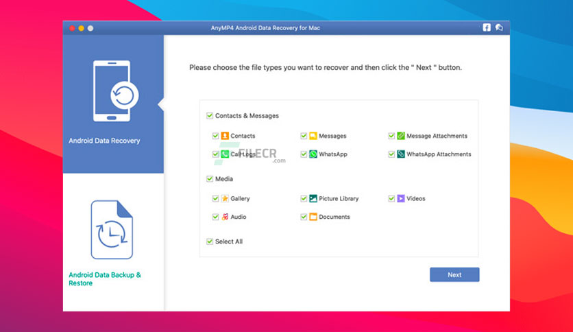573x332 pixels.
Task: Click the Audio music note icon
Action: [x=225, y=217]
